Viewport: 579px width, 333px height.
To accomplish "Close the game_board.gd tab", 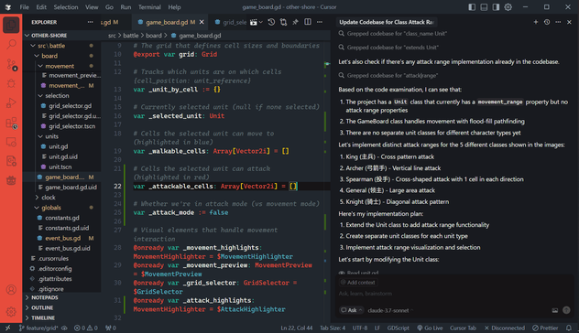I will click(x=202, y=22).
